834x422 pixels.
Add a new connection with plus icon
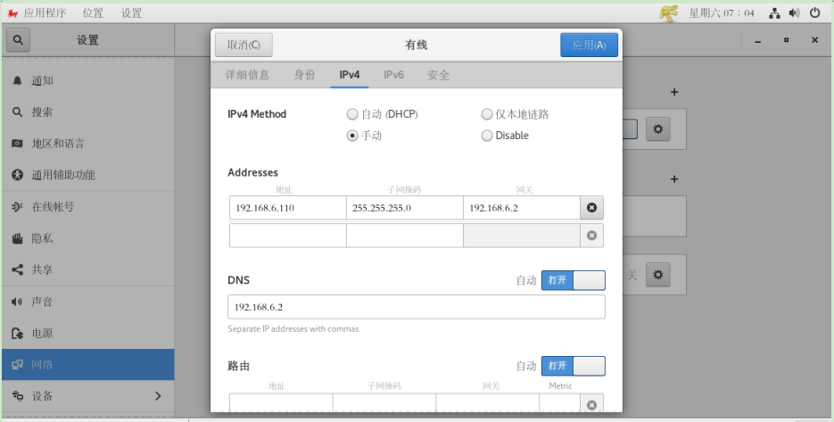point(674,92)
